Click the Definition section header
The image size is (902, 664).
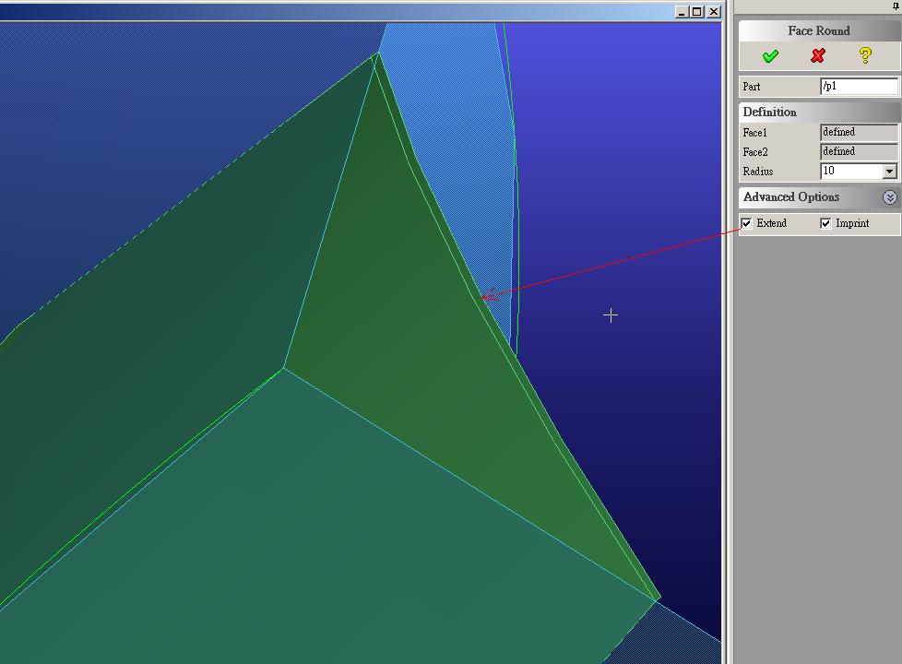[x=819, y=113]
